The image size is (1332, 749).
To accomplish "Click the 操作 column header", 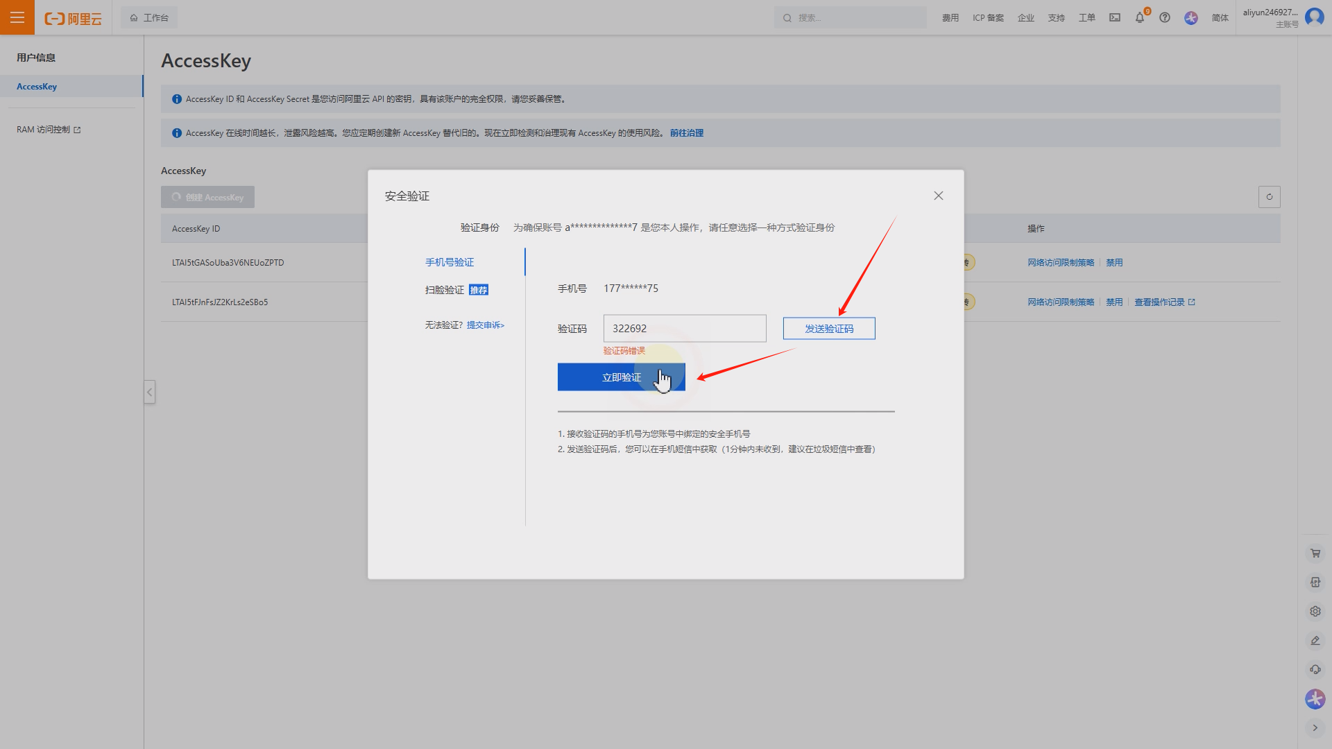I will pyautogui.click(x=1036, y=229).
